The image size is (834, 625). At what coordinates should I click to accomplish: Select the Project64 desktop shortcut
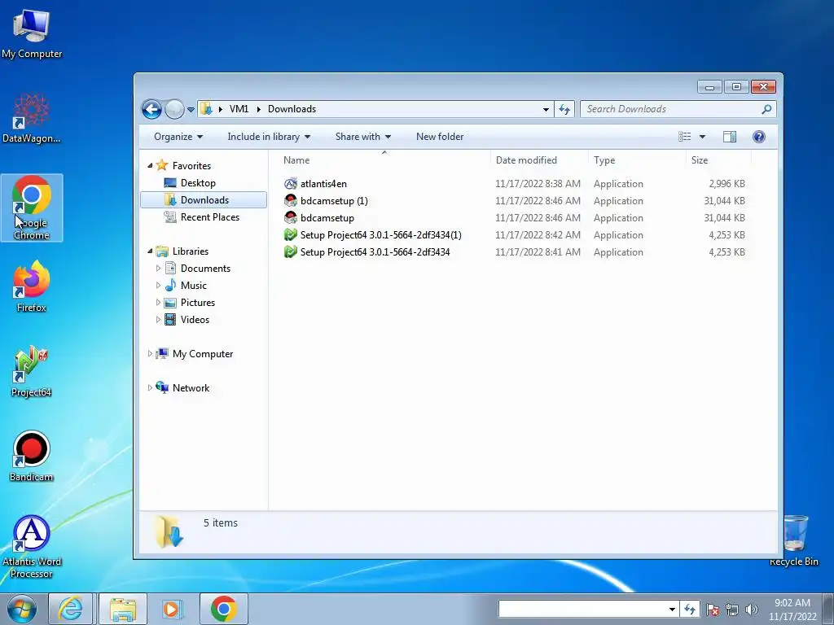(x=32, y=372)
